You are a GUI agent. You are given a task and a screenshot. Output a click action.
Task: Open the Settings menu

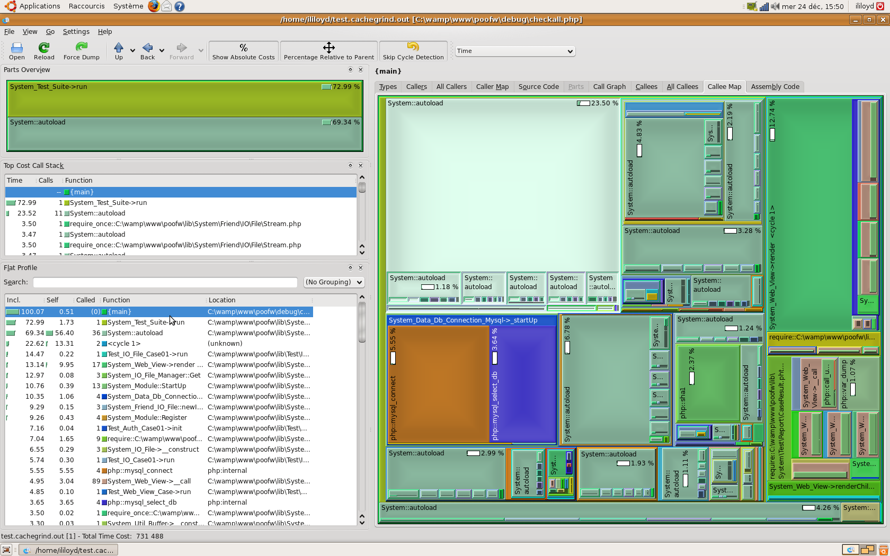[76, 32]
